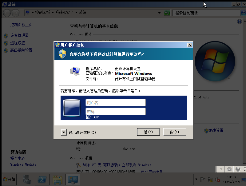Click the blue help question mark icon
This screenshot has width=246, height=186.
click(x=240, y=21)
